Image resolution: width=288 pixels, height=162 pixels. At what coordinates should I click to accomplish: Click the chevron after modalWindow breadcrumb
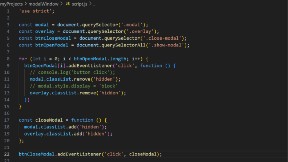click(61, 4)
